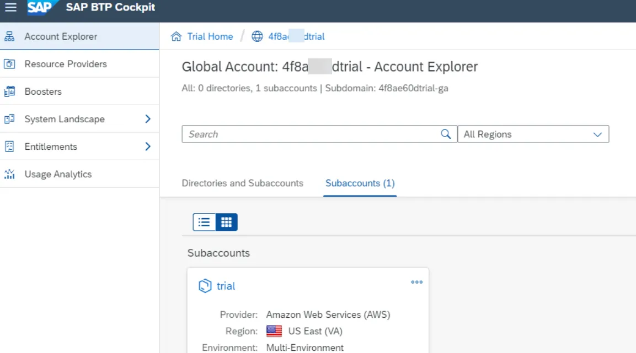Click the Environment field label
Viewport: 636px width, 353px height.
230,347
